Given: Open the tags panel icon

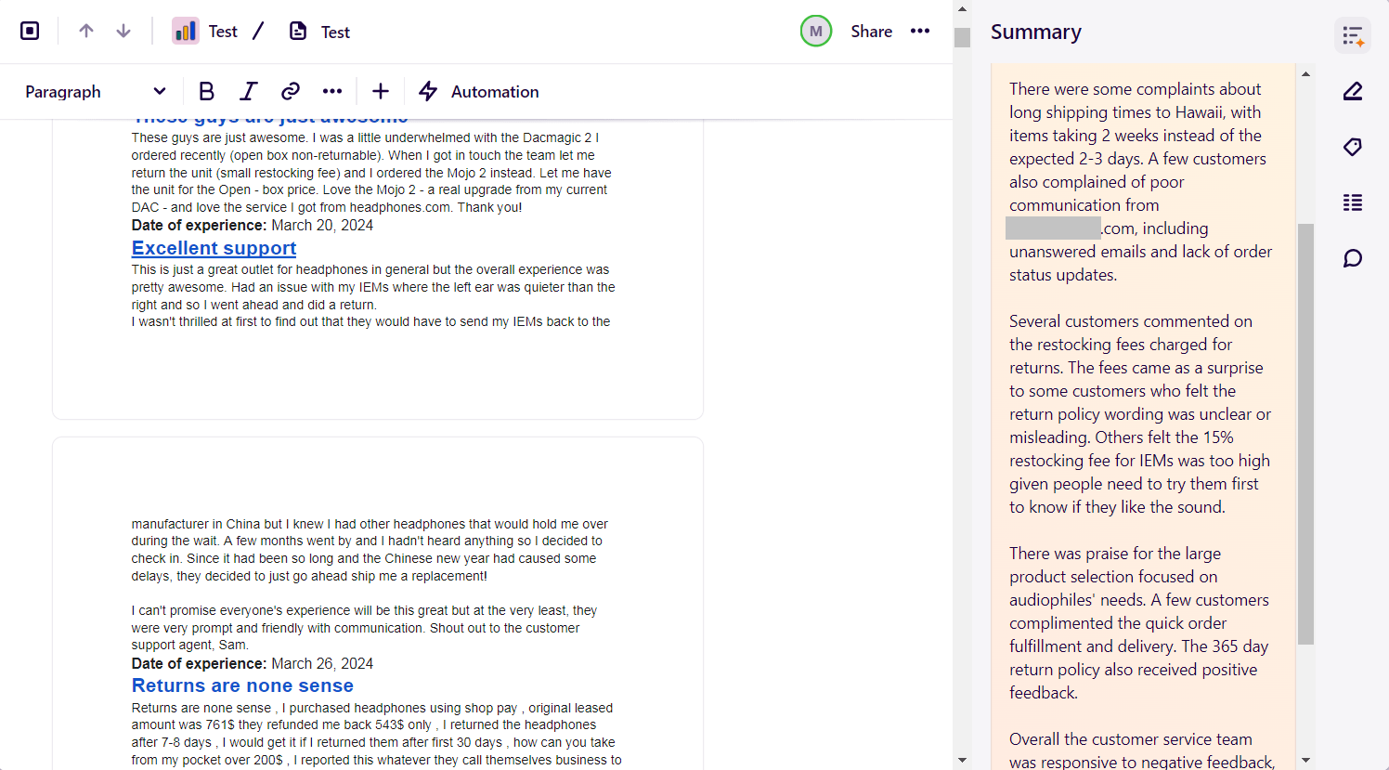Looking at the screenshot, I should tap(1353, 147).
